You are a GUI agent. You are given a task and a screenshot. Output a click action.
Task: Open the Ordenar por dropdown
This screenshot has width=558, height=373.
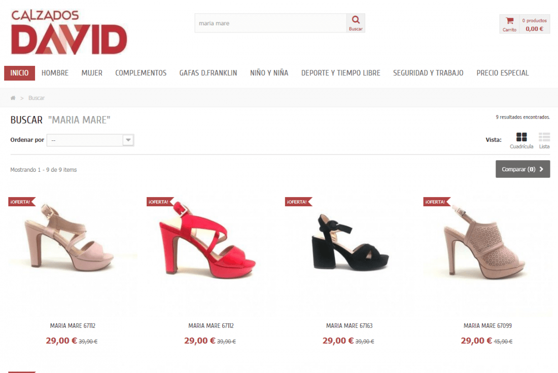pos(90,140)
